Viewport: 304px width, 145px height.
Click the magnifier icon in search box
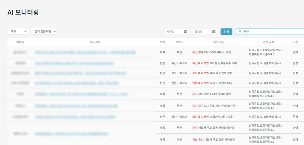click(x=240, y=32)
